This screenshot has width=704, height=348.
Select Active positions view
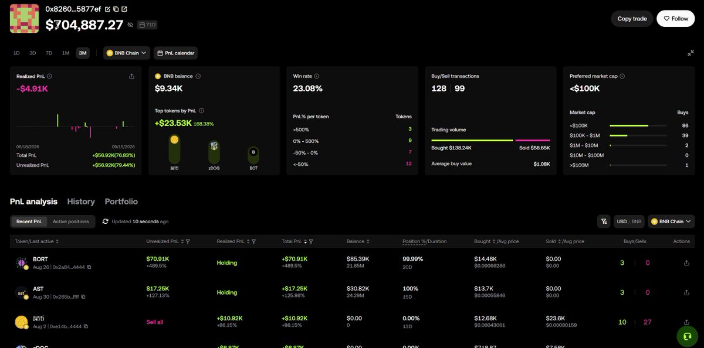pyautogui.click(x=71, y=221)
